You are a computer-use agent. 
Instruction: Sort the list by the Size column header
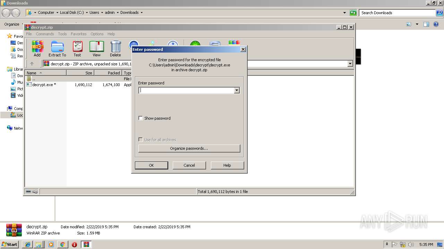pos(80,73)
